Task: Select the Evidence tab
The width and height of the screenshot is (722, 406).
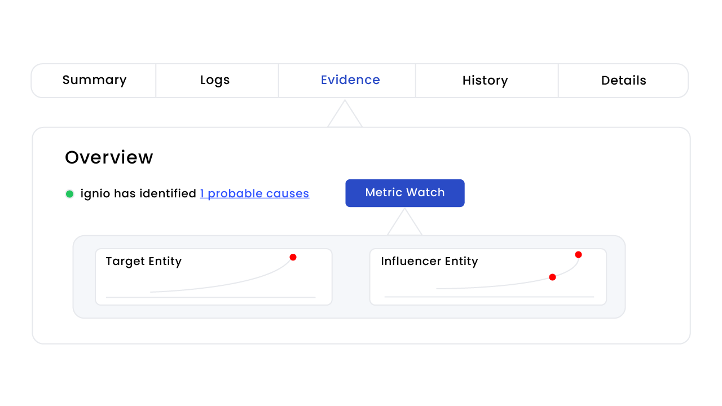Action: point(350,80)
